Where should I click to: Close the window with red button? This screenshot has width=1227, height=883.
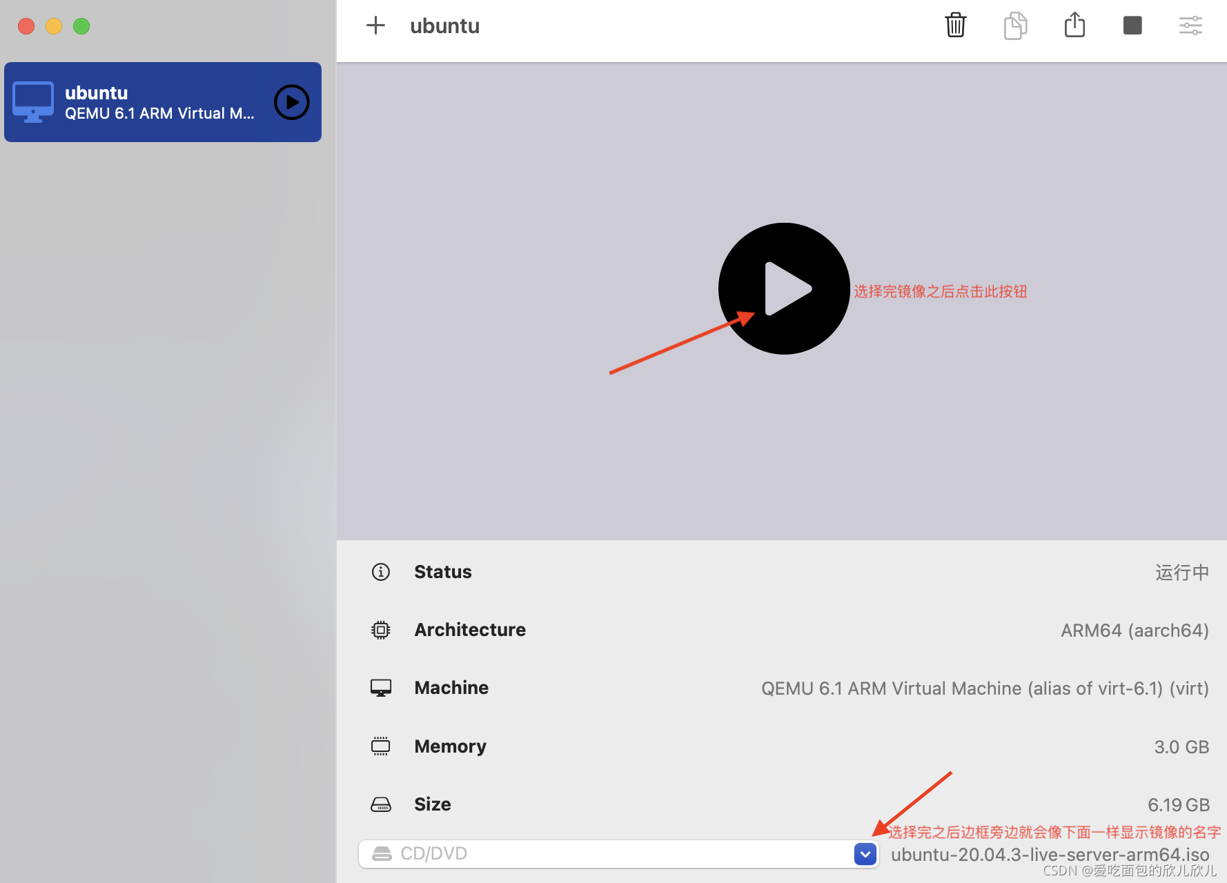click(26, 26)
